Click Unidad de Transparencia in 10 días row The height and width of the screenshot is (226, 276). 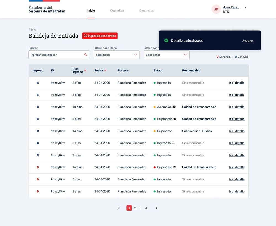(x=199, y=107)
